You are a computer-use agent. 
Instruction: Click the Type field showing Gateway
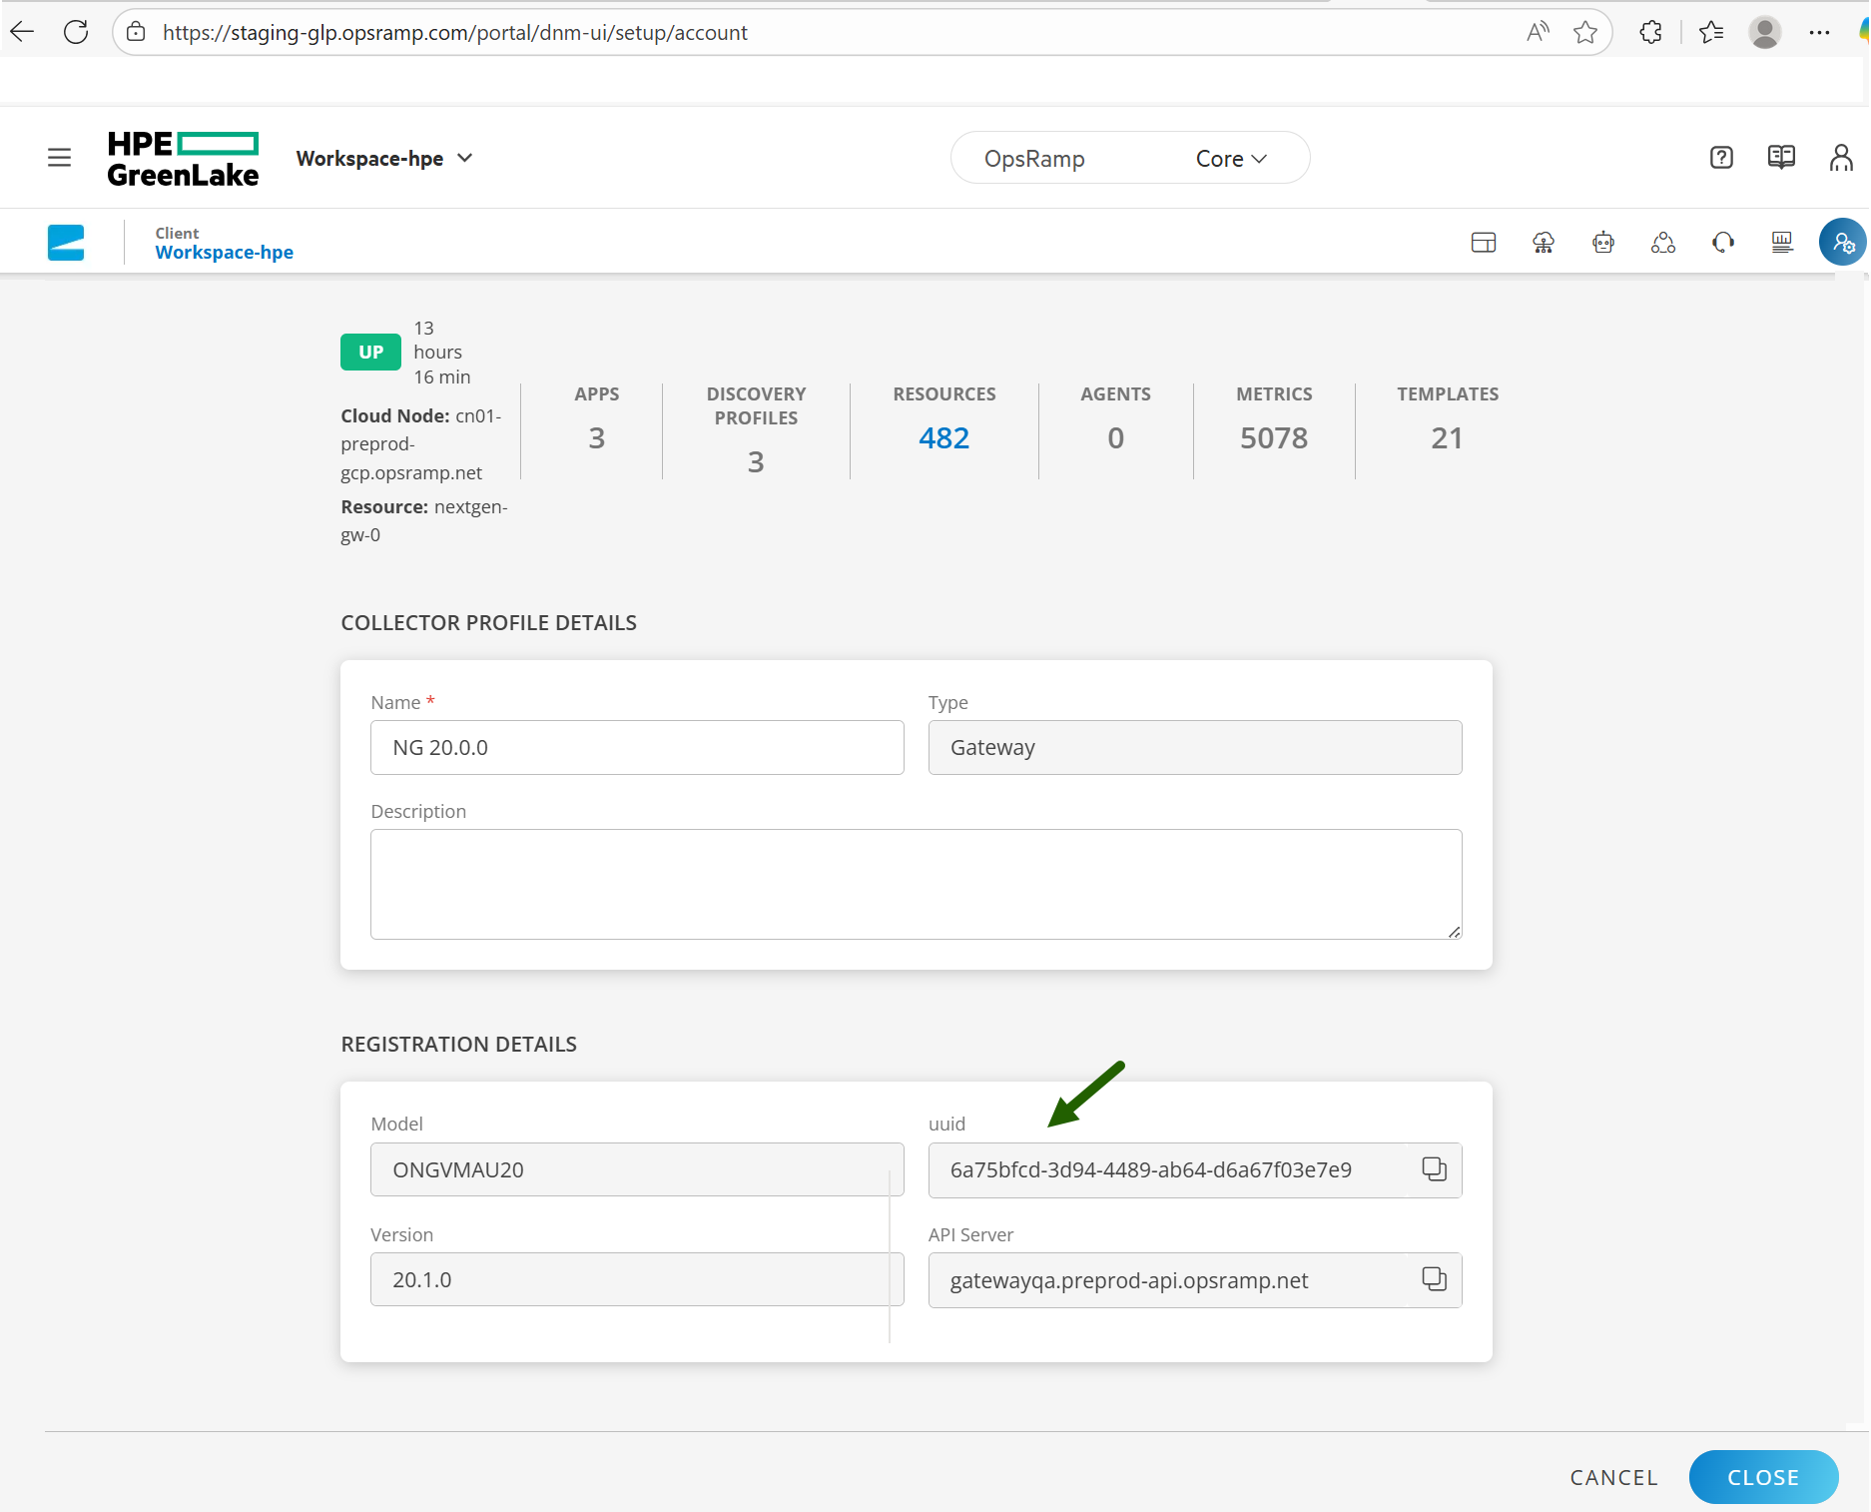[x=1195, y=748]
